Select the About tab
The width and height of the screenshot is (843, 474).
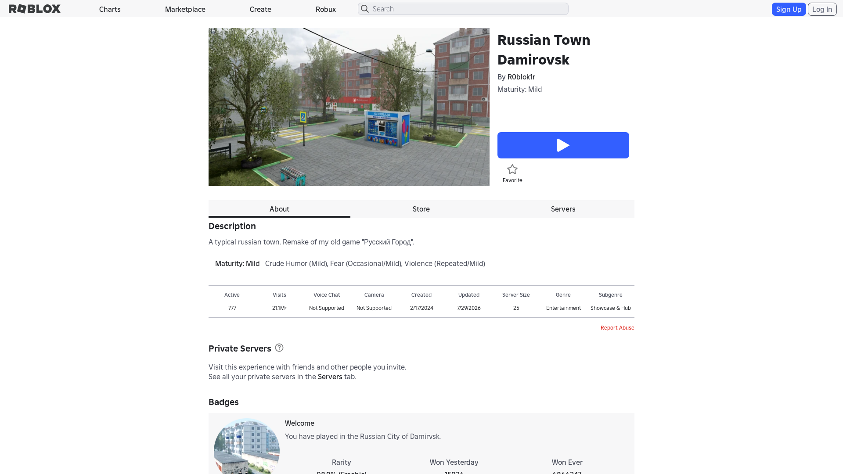point(279,209)
